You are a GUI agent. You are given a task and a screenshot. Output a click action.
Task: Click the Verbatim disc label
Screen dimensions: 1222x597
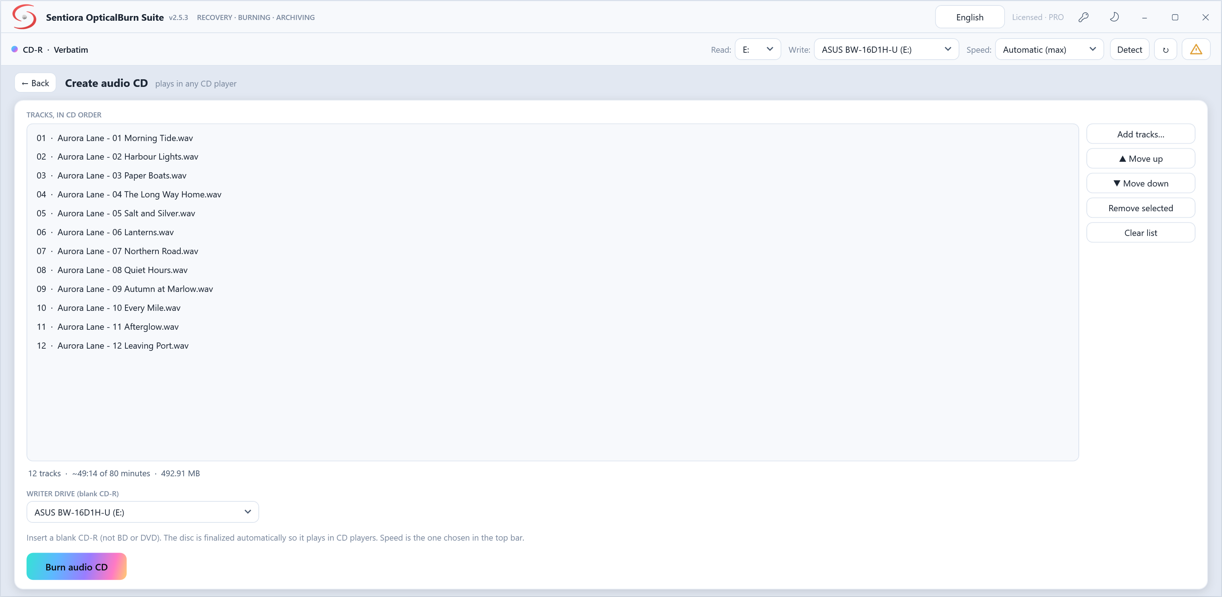(x=71, y=49)
